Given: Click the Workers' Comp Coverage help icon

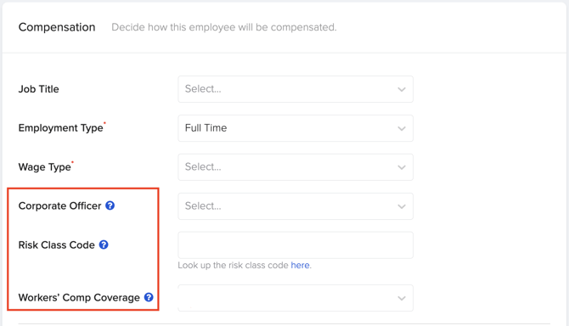Looking at the screenshot, I should coord(149,297).
